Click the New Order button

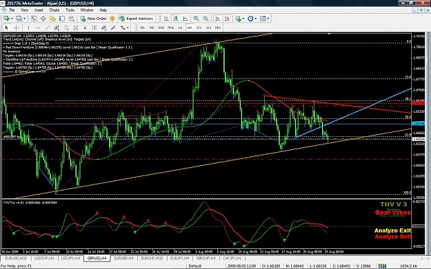coord(94,19)
